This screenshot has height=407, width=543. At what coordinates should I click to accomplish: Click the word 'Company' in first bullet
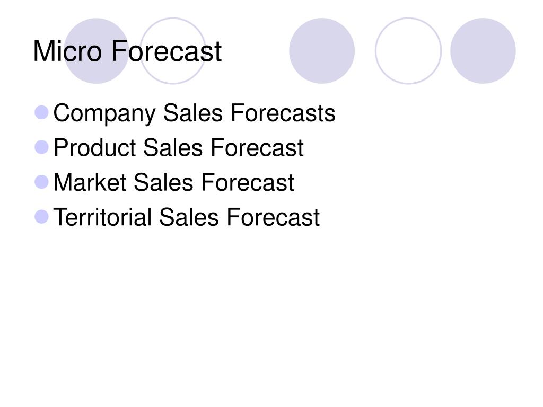point(104,114)
